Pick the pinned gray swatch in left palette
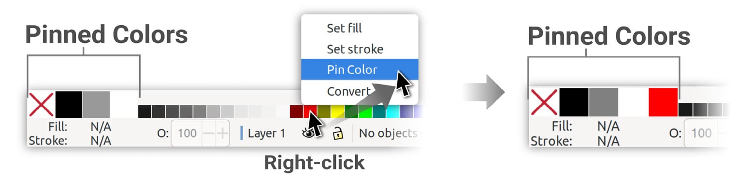752x183 pixels. coord(96,104)
